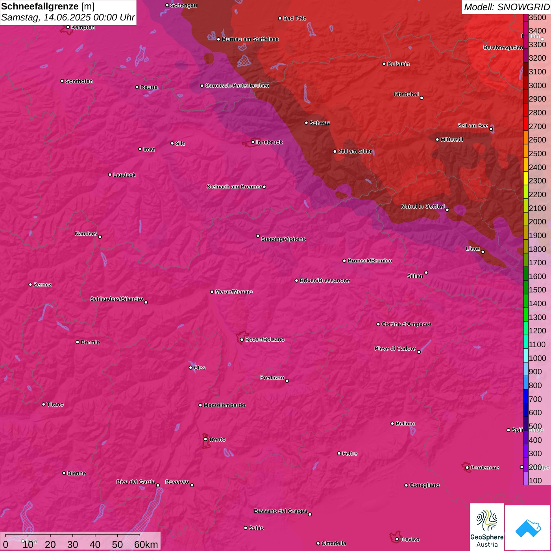Select the Feltre label
The image size is (551, 551).
(x=350, y=453)
